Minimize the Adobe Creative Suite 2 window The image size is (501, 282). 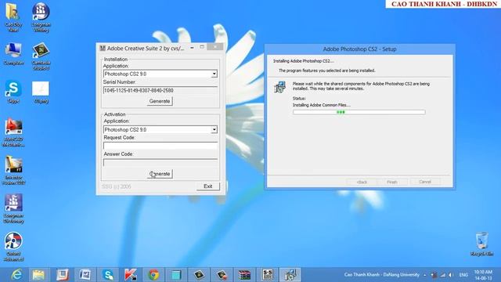coord(192,48)
